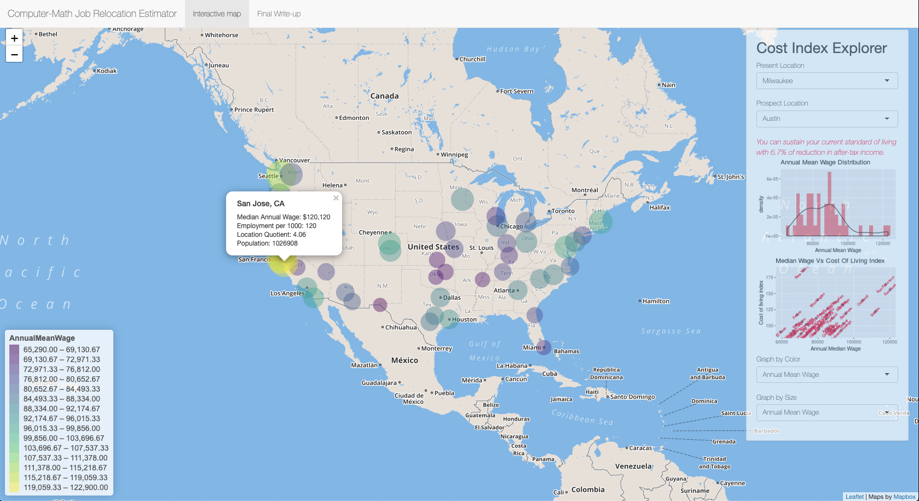Zoom out the map with minus button
The height and width of the screenshot is (501, 919).
coord(14,54)
